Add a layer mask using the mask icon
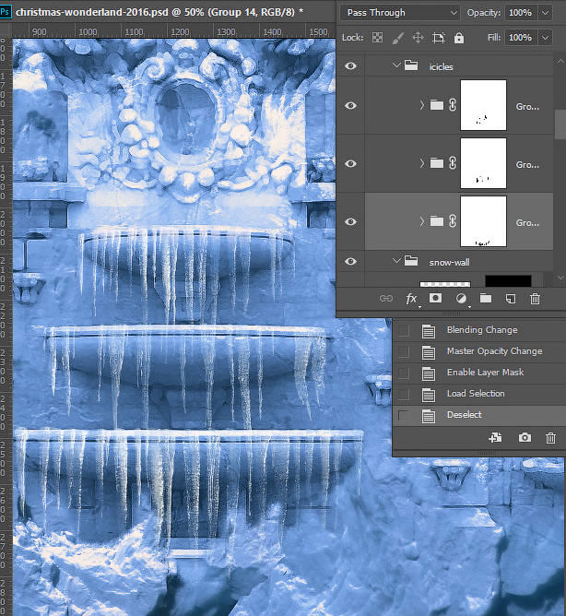Viewport: 566px width, 616px height. (436, 299)
